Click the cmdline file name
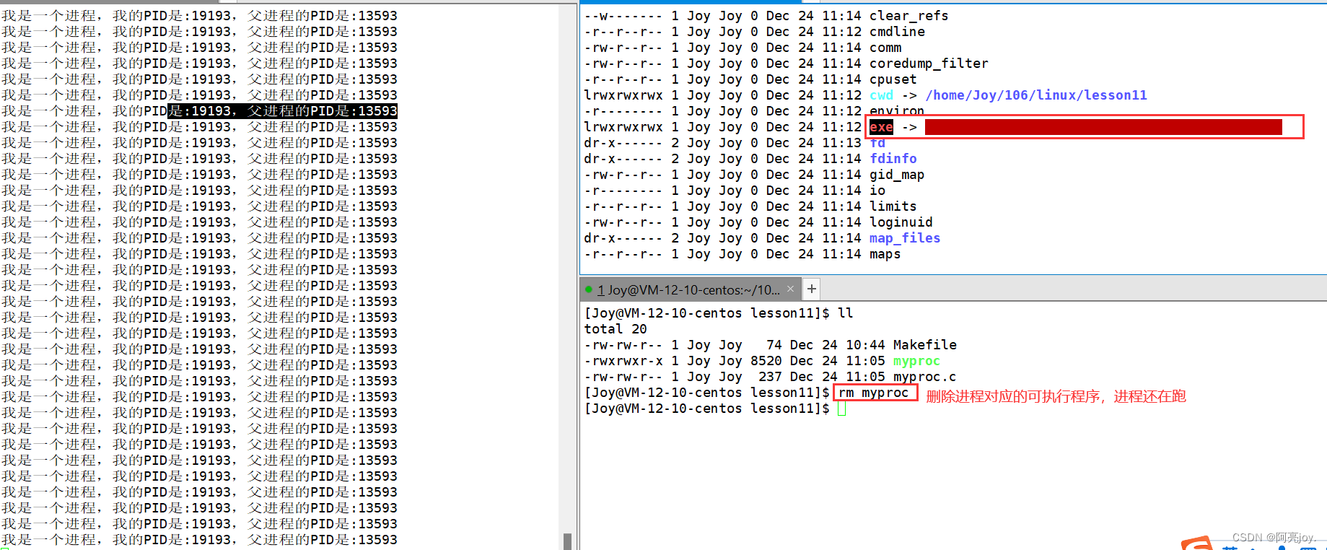 897,31
